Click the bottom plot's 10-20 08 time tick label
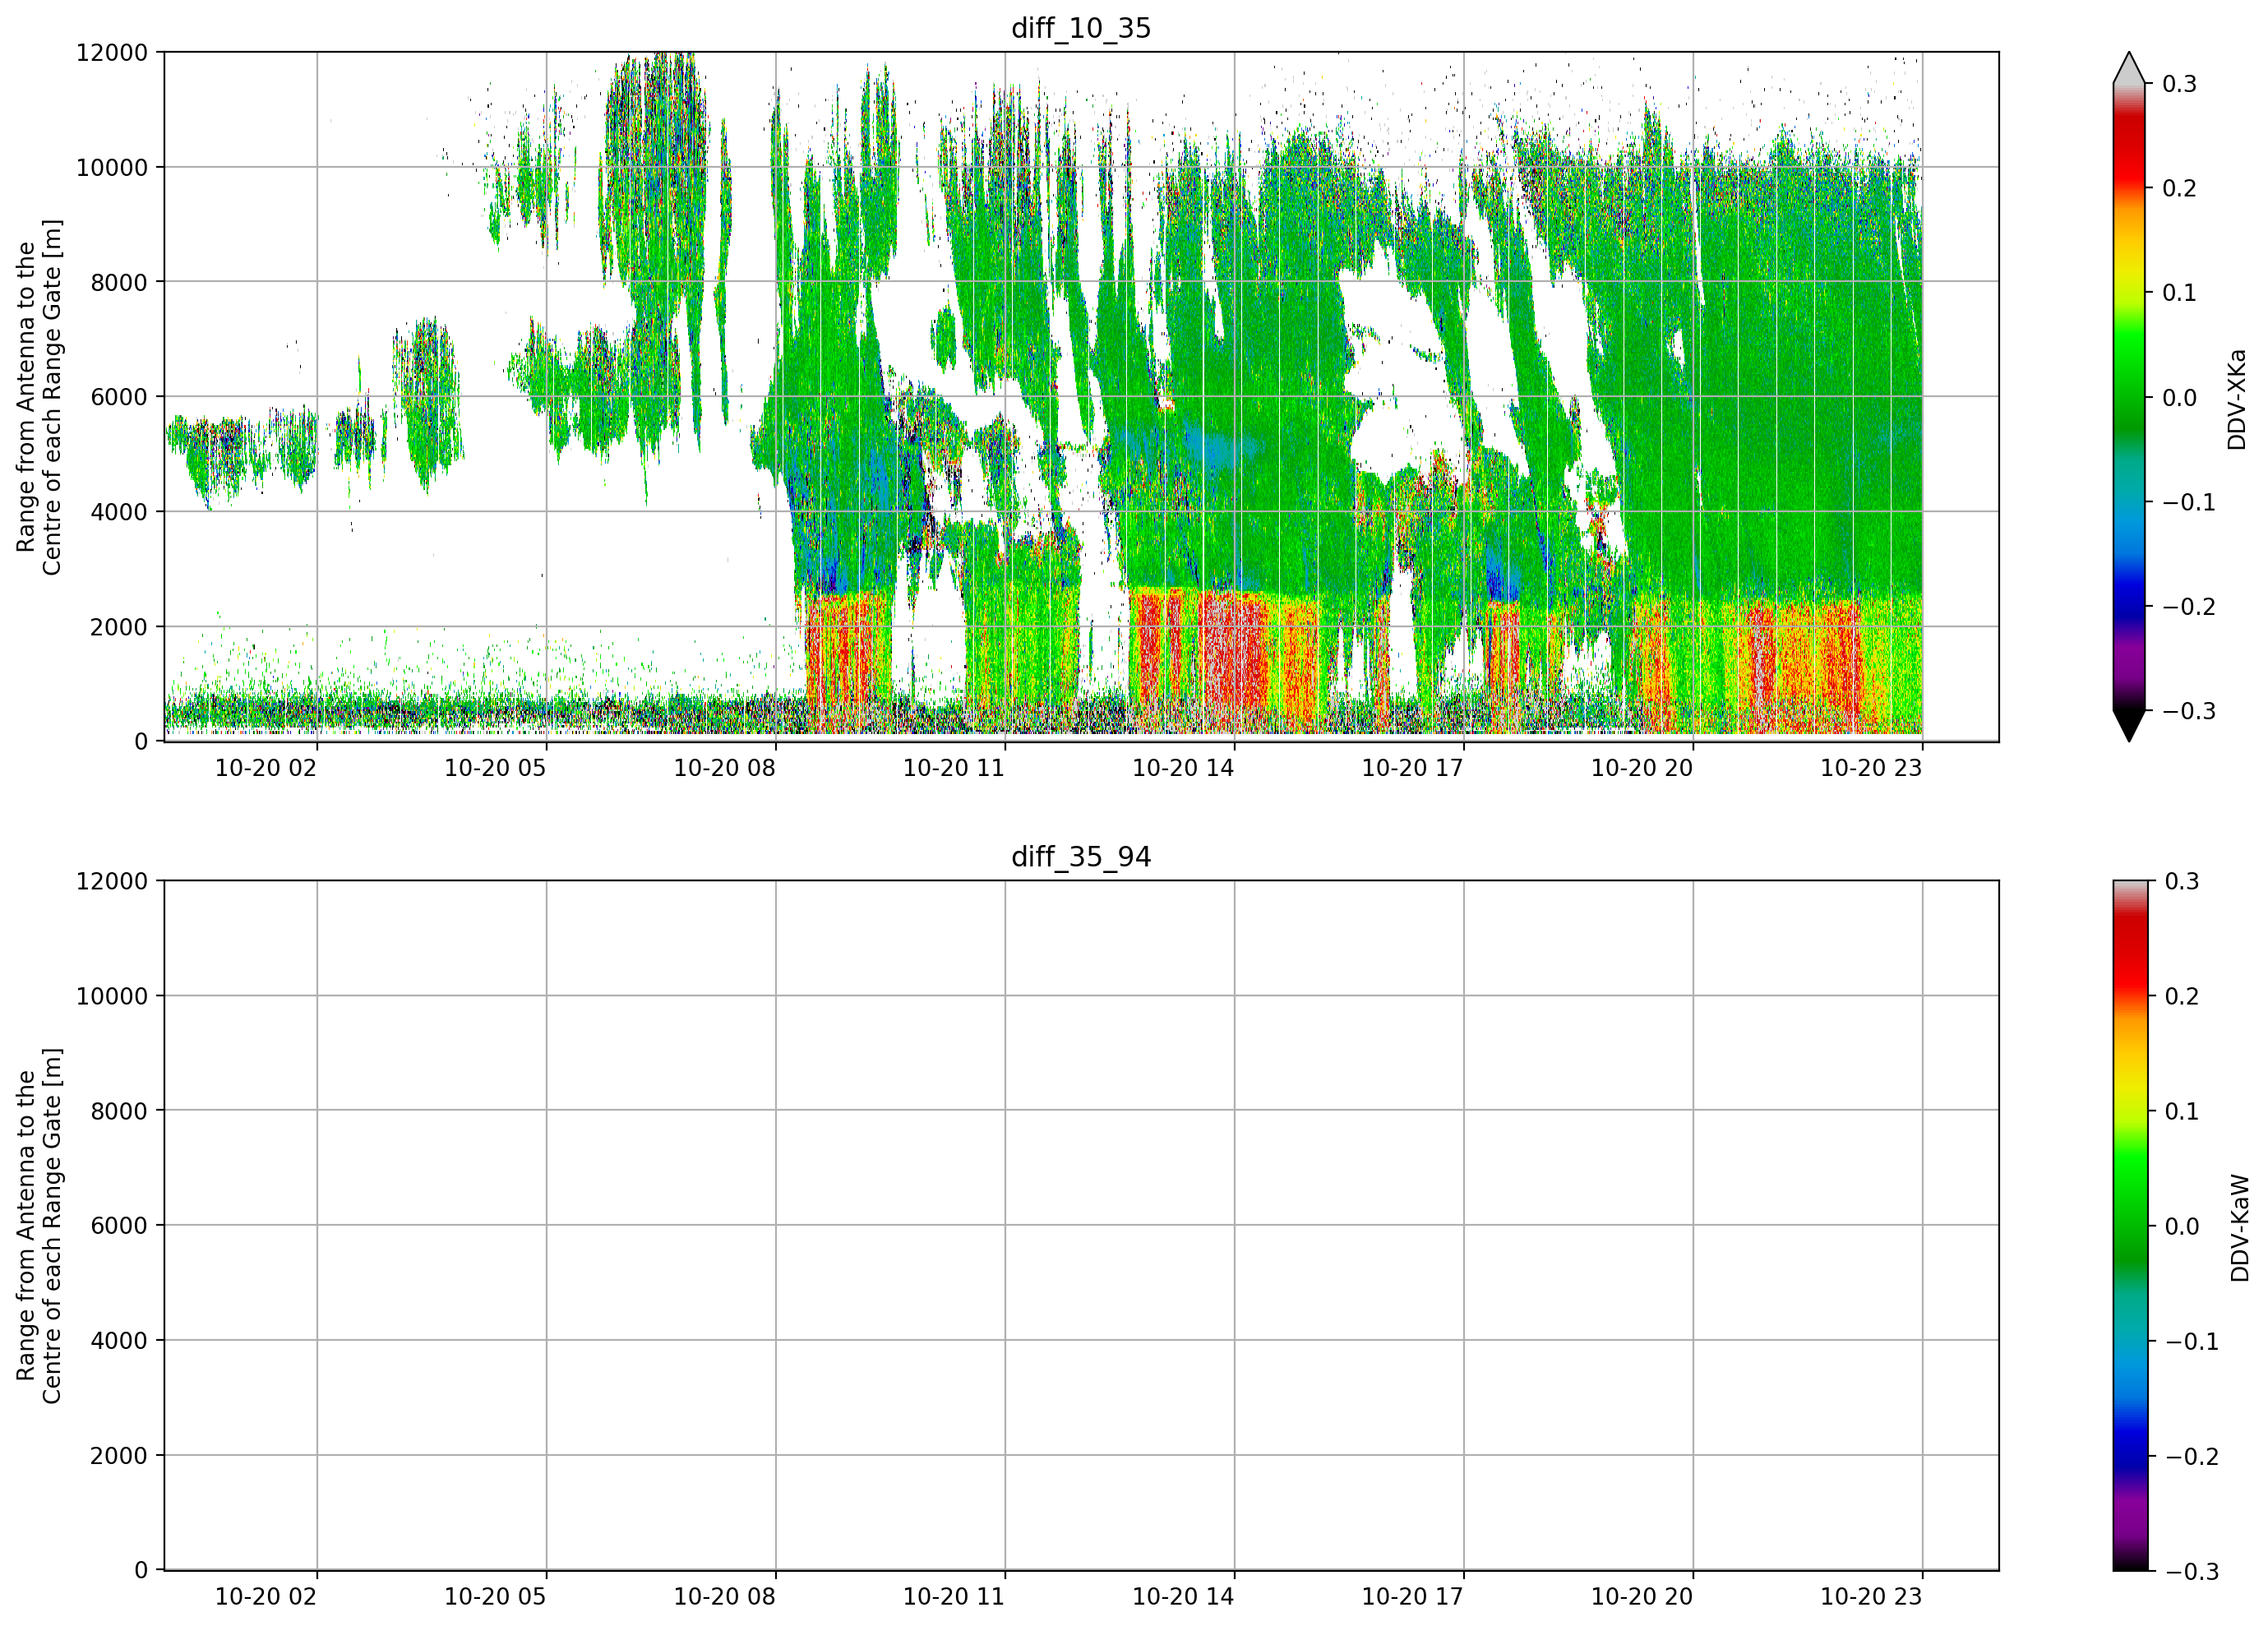The height and width of the screenshot is (1626, 2268). tap(725, 1597)
